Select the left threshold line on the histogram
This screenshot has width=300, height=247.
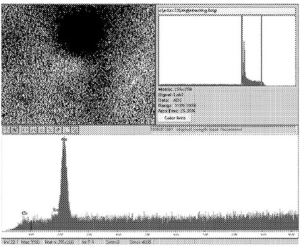pyautogui.click(x=242, y=50)
